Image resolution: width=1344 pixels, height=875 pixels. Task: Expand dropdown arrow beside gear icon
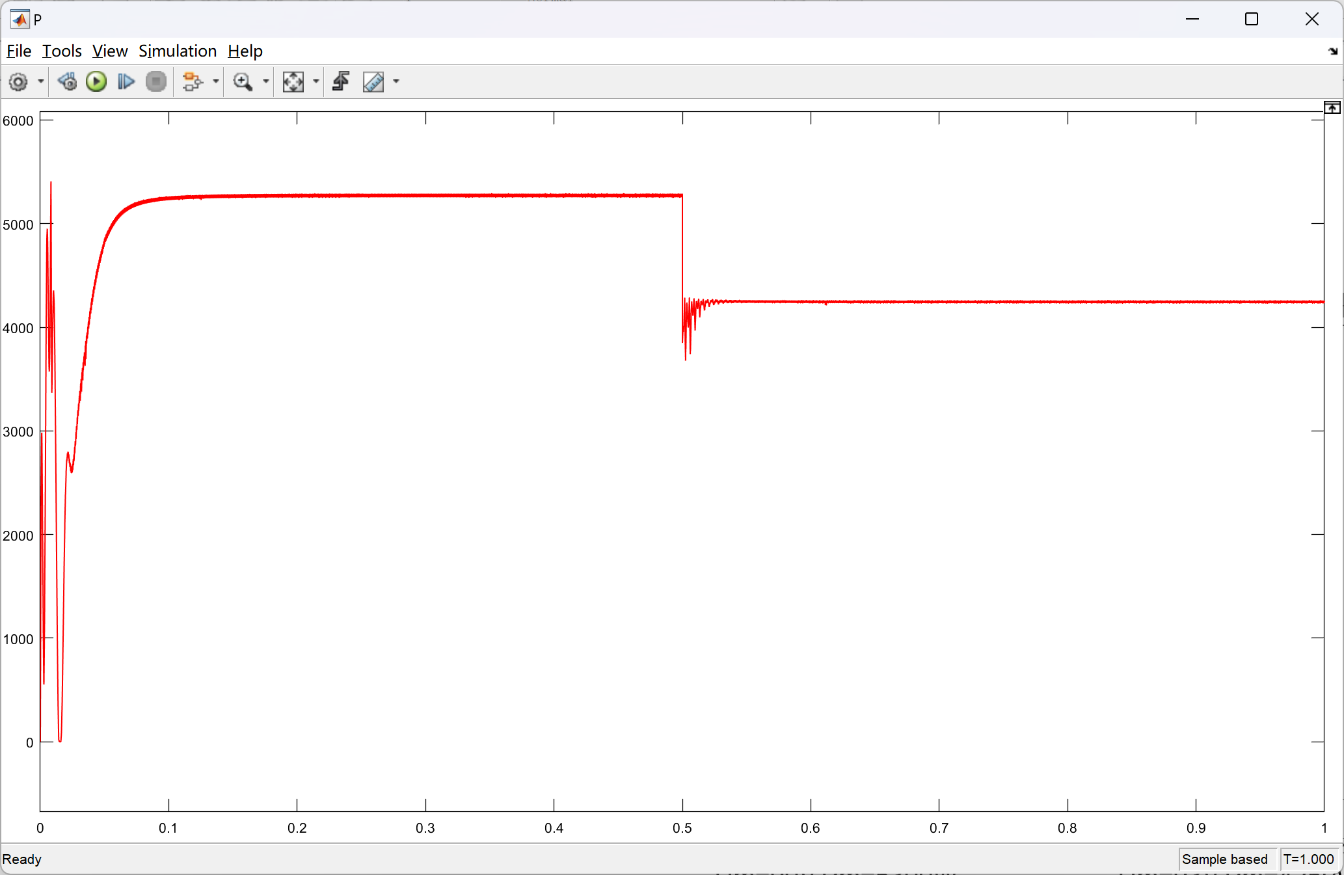point(40,82)
